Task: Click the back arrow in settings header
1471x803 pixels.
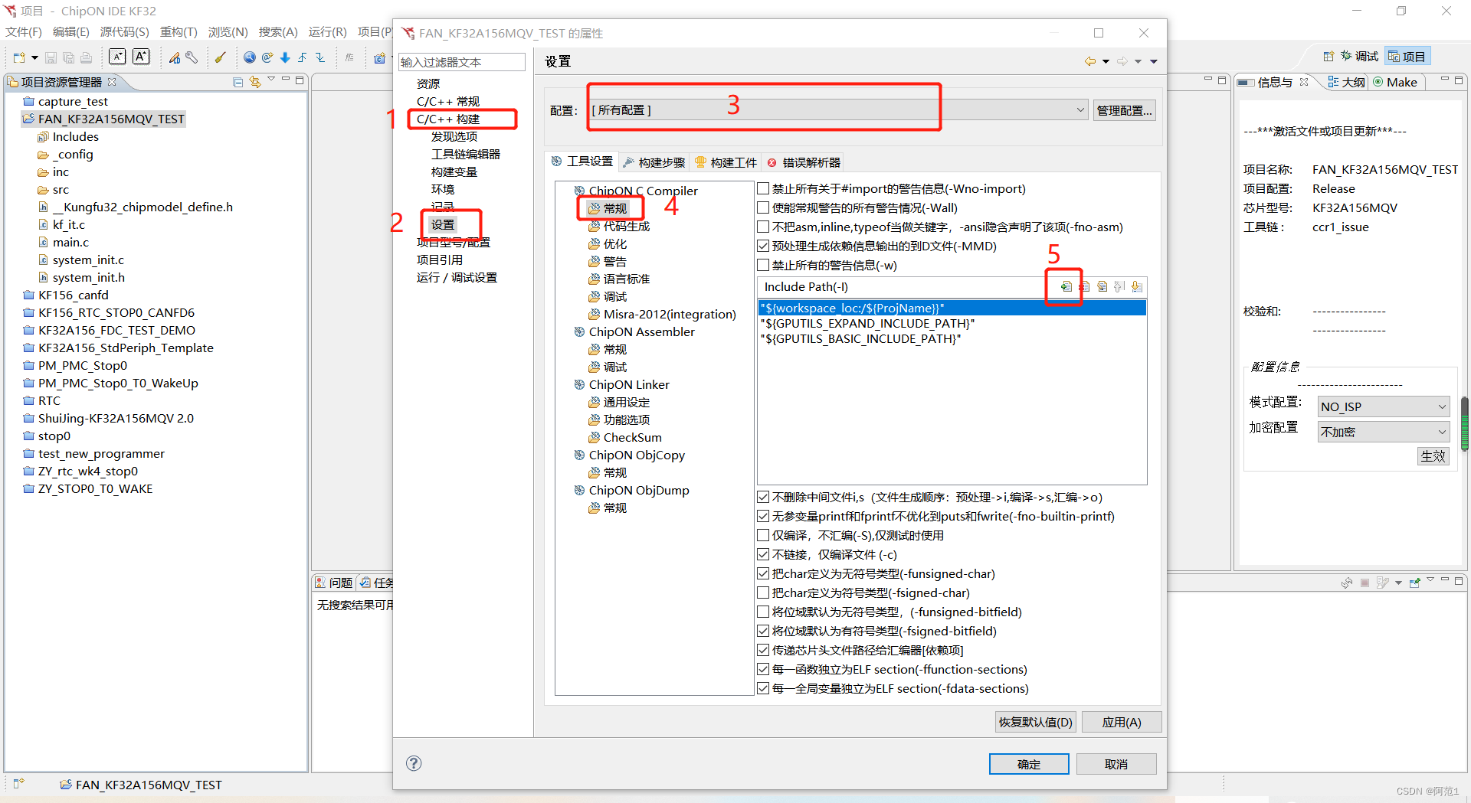Action: pyautogui.click(x=1089, y=61)
